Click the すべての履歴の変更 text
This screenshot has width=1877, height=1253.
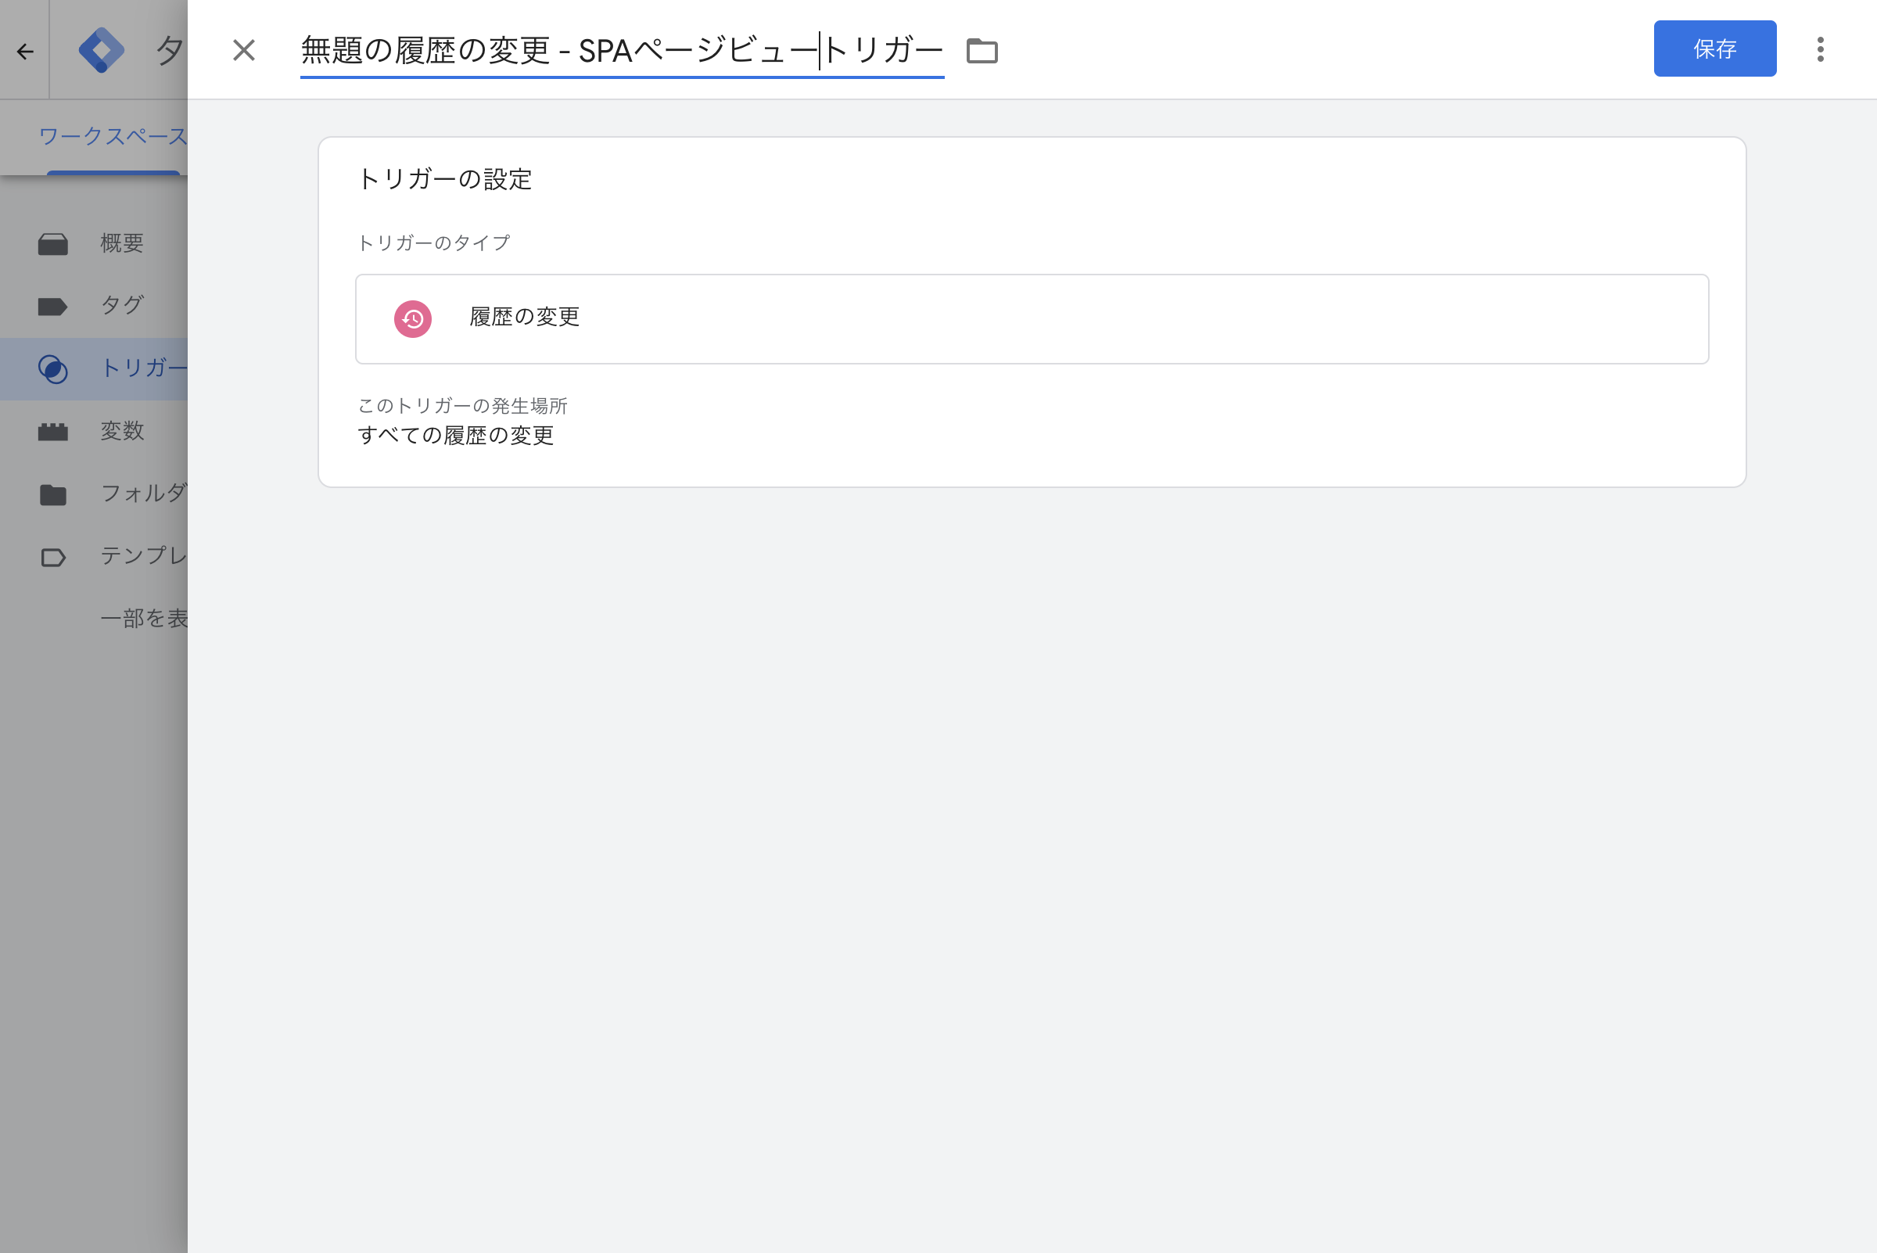[x=455, y=435]
